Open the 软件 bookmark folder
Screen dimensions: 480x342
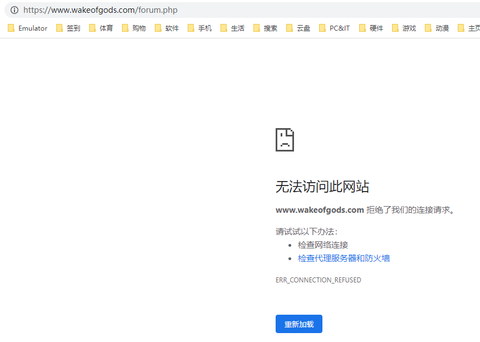point(167,28)
